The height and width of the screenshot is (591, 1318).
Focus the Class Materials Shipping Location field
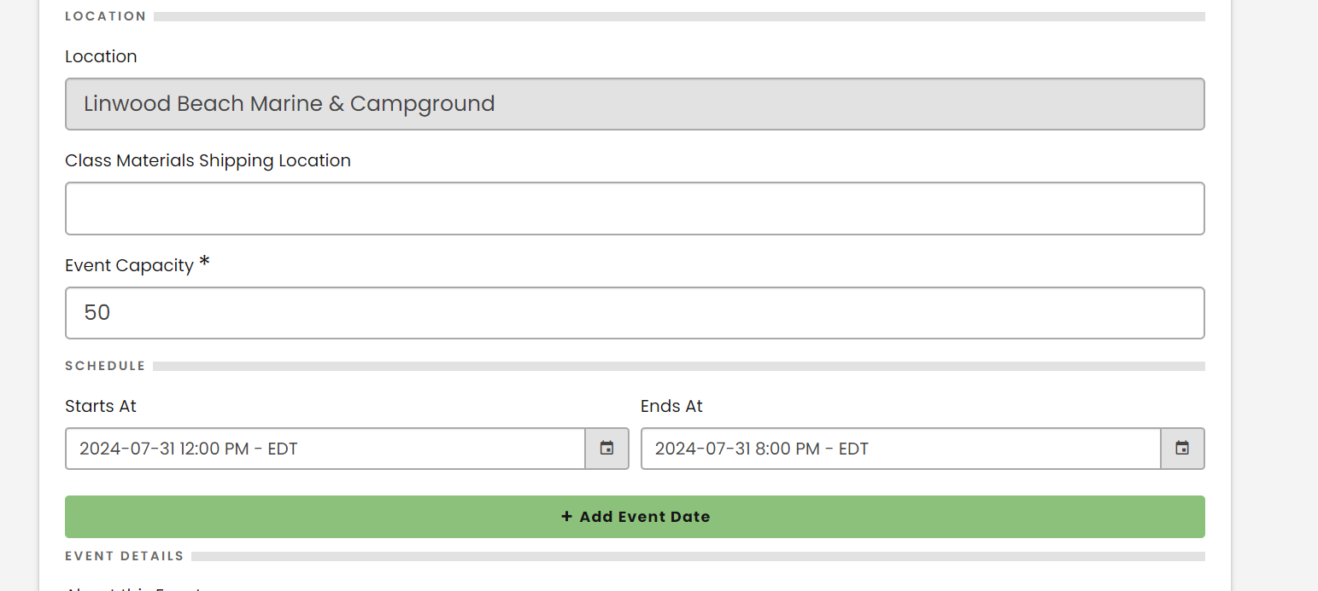point(635,208)
